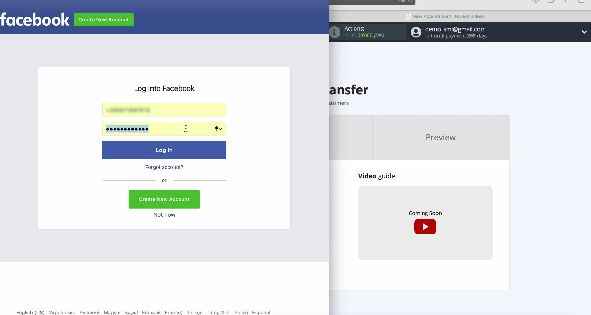Choose Magyar language in footer

click(x=112, y=312)
